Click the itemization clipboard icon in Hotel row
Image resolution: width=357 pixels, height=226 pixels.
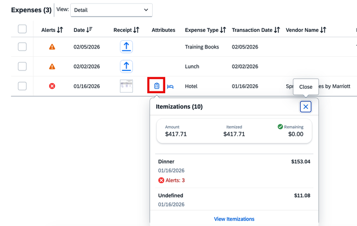tap(157, 86)
